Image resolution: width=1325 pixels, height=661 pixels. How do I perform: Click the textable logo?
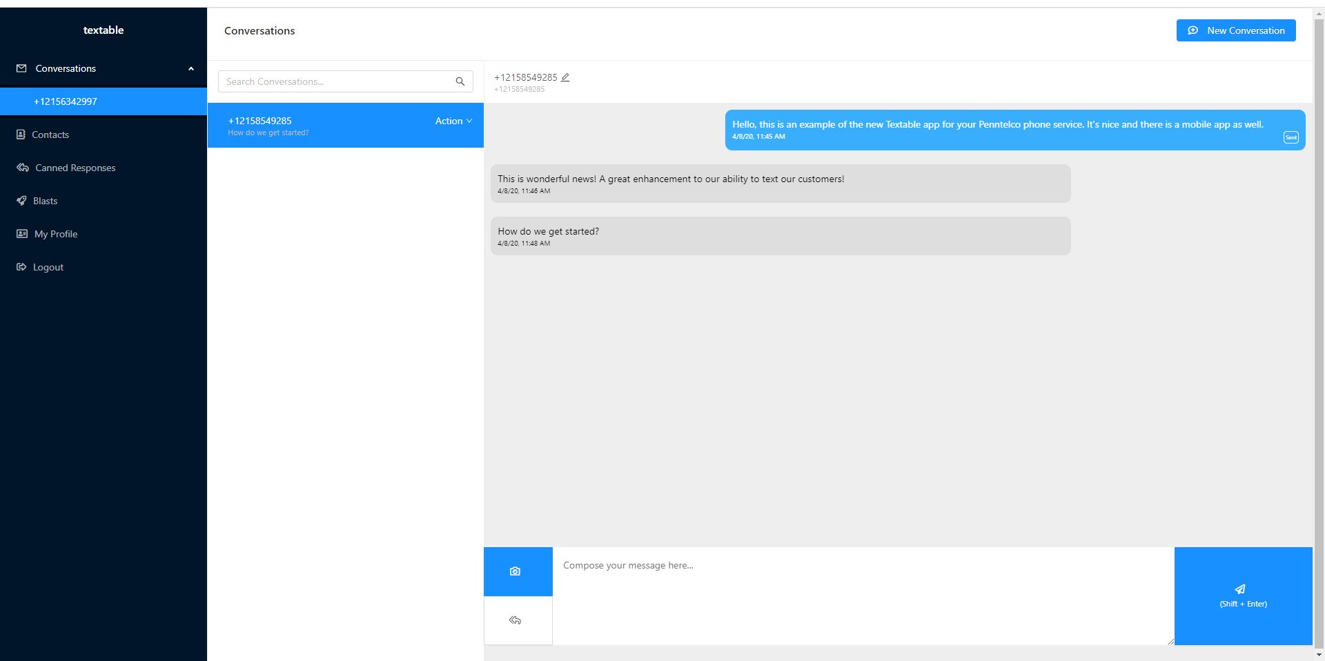click(104, 30)
